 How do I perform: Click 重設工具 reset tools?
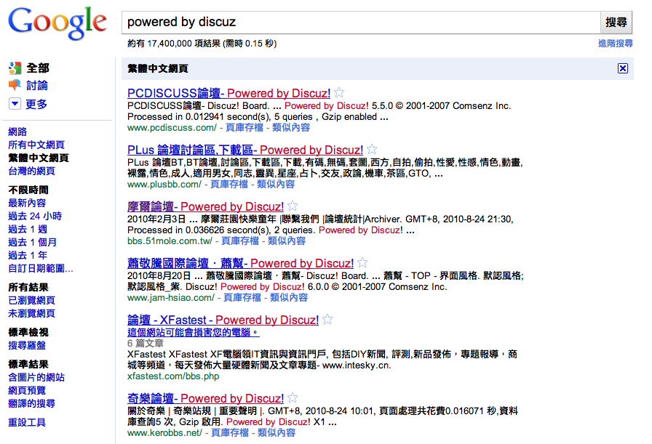pyautogui.click(x=27, y=422)
